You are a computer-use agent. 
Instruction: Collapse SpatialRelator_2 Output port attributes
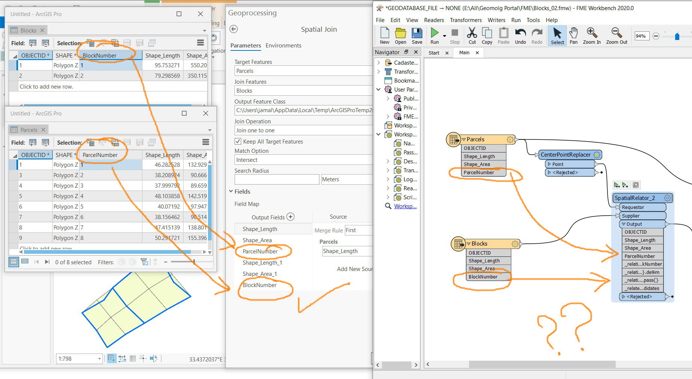(x=624, y=224)
